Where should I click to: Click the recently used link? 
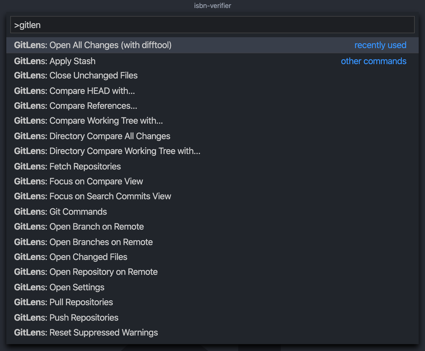[x=380, y=45]
